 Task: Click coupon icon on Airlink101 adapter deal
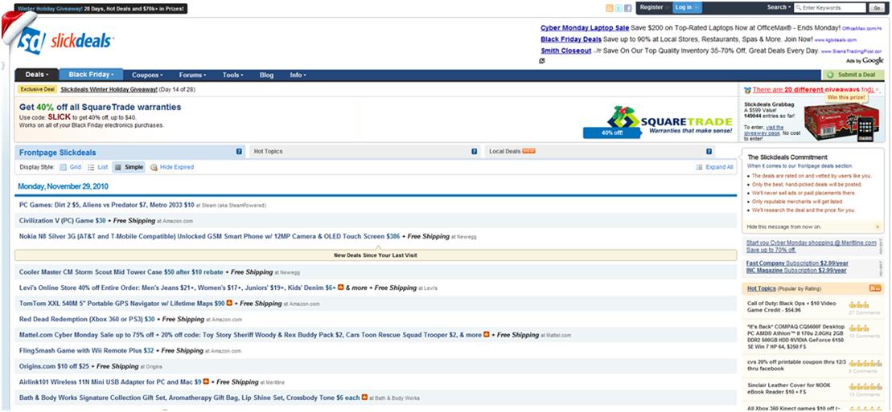tap(206, 381)
